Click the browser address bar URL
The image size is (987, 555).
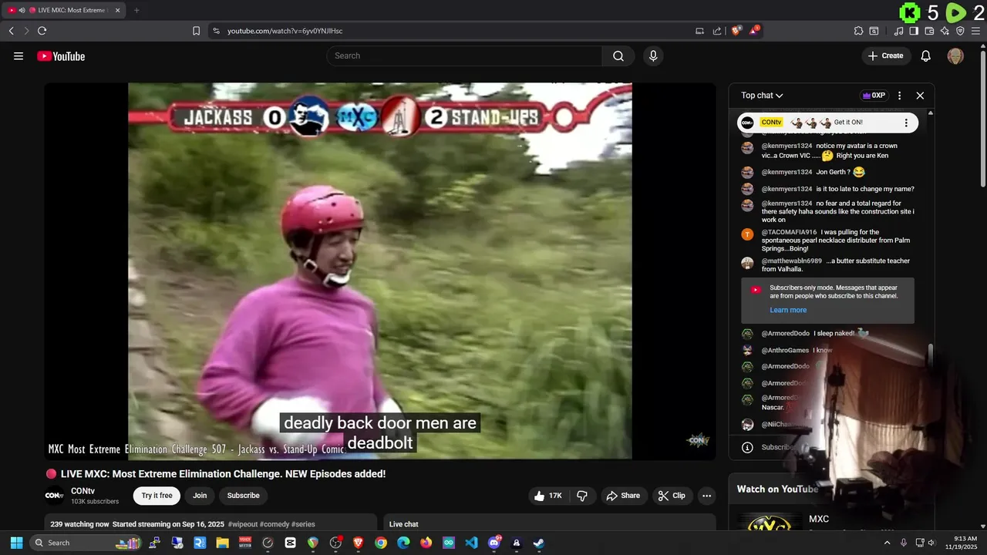pyautogui.click(x=285, y=31)
